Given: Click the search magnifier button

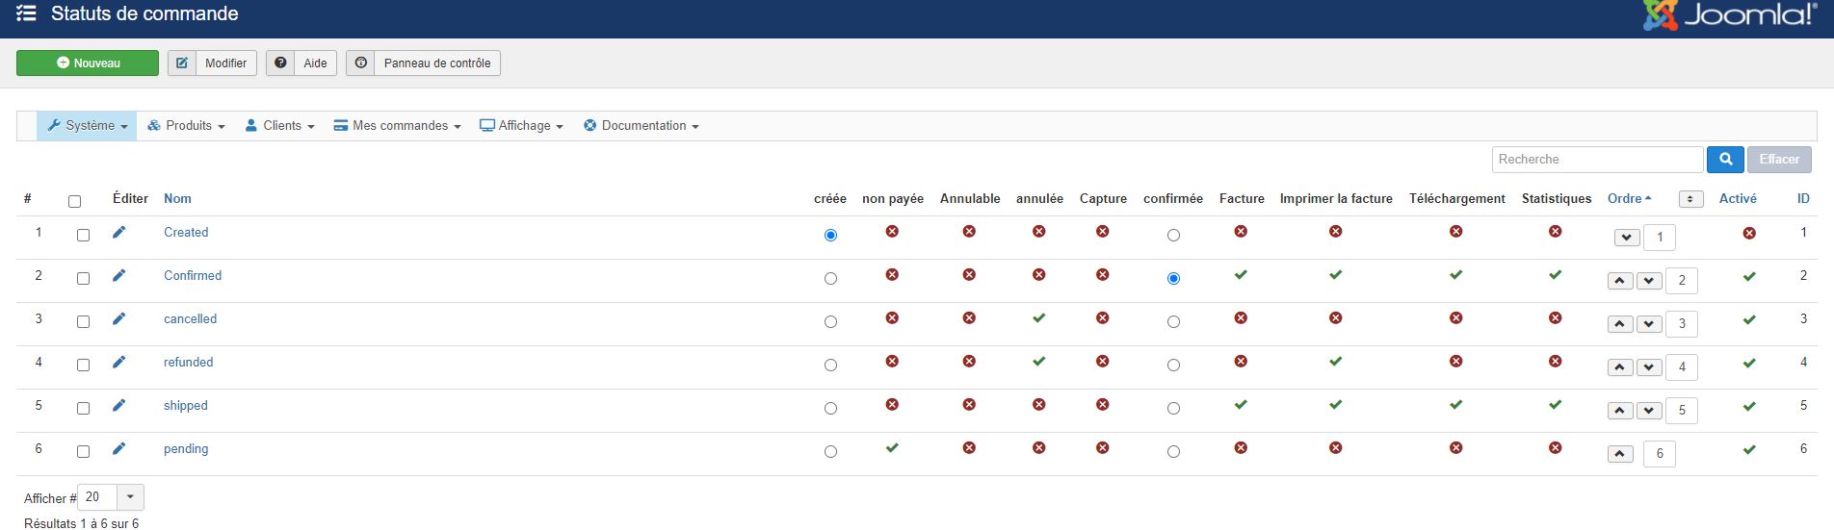Looking at the screenshot, I should 1725,160.
